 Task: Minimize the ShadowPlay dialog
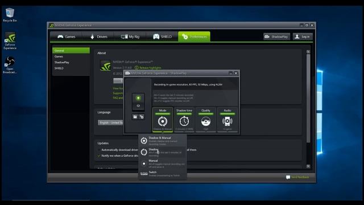point(230,73)
